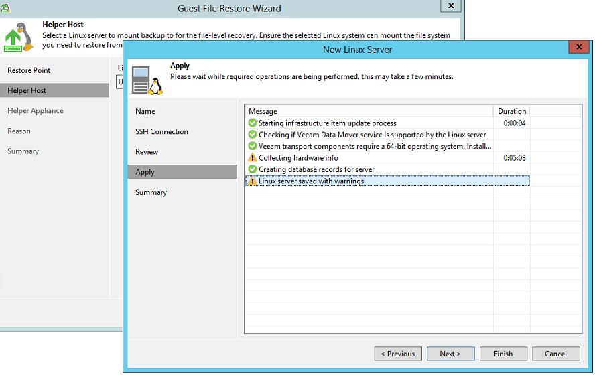Click warning icon for Linux server saved with warnings

pyautogui.click(x=252, y=181)
